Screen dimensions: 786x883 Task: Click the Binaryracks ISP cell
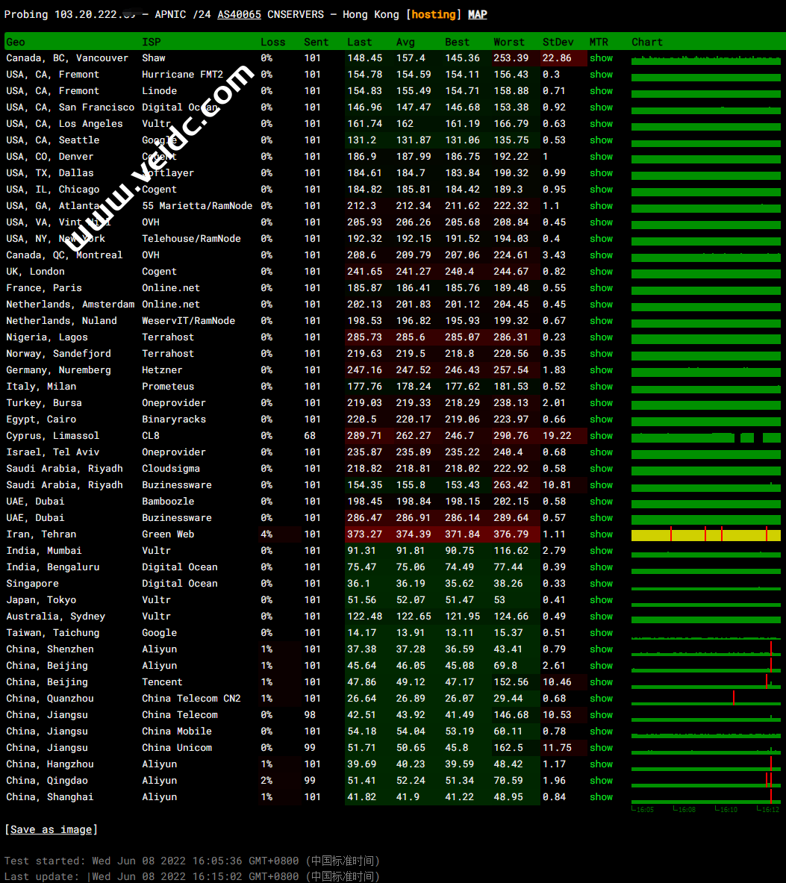(174, 419)
